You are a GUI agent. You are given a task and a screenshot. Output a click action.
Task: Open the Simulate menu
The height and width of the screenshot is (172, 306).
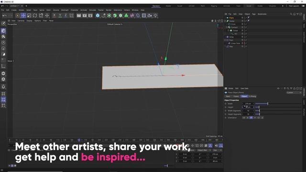[92, 10]
